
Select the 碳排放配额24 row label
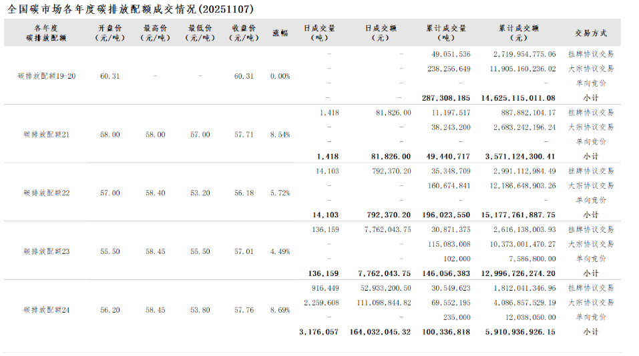47,310
